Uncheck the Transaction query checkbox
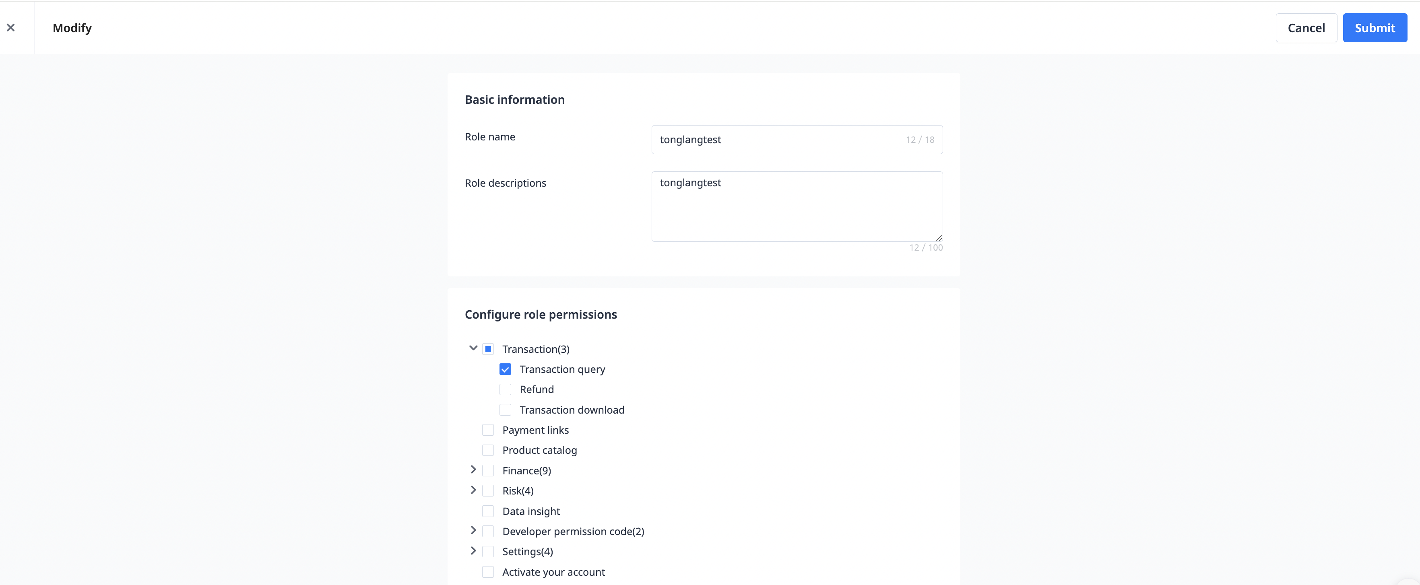The height and width of the screenshot is (585, 1420). [505, 369]
